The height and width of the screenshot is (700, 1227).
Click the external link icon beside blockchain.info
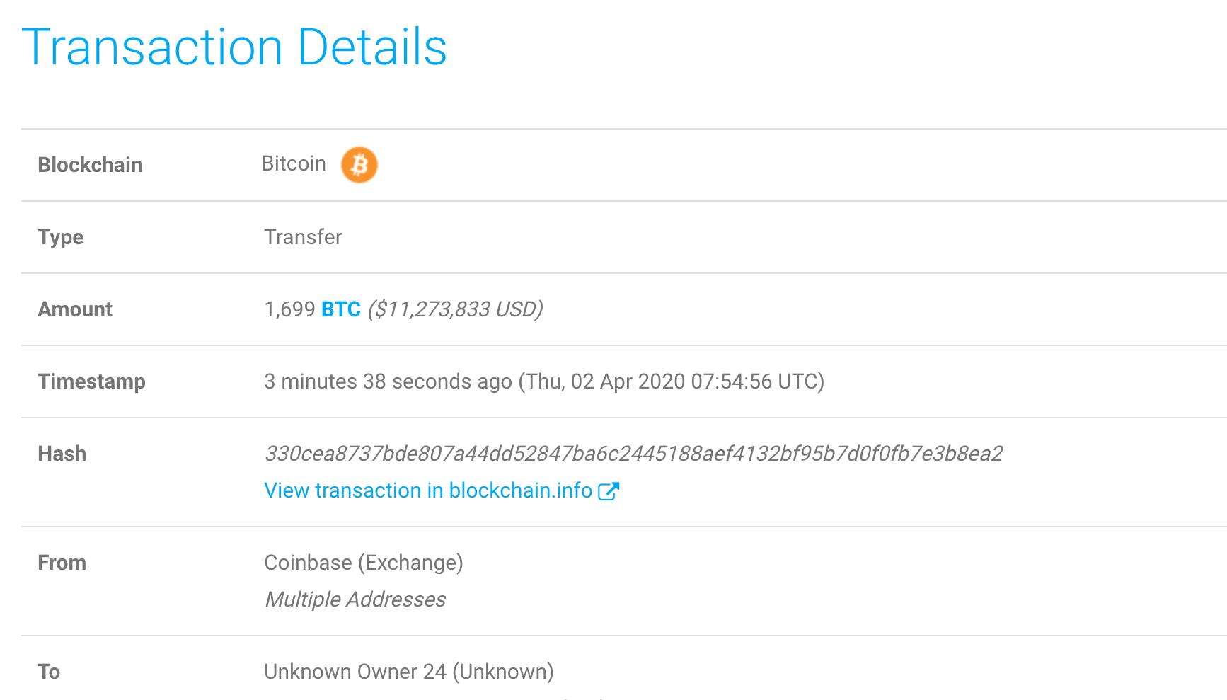pyautogui.click(x=609, y=491)
